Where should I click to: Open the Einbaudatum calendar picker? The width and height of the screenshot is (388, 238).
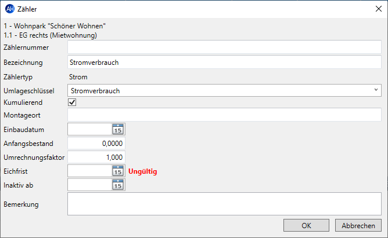pyautogui.click(x=118, y=129)
